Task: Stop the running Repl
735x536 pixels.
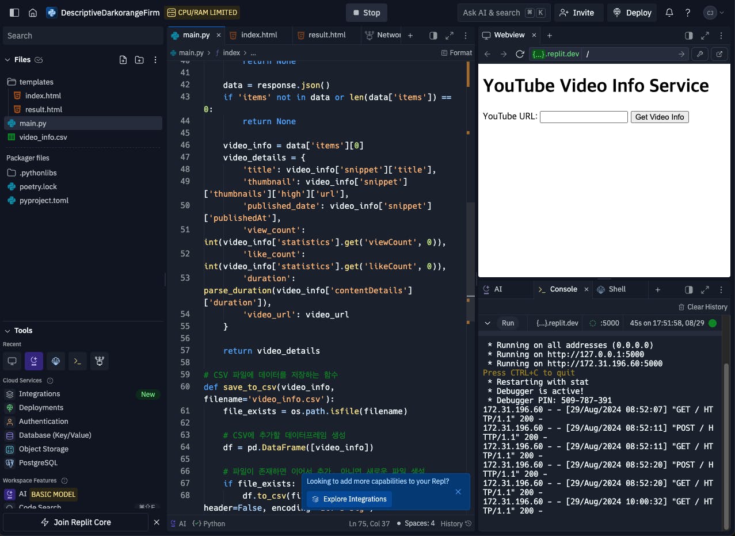Action: 366,13
